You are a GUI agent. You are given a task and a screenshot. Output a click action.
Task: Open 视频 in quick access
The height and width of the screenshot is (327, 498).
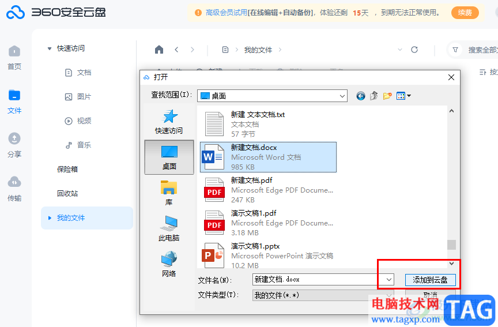78,121
